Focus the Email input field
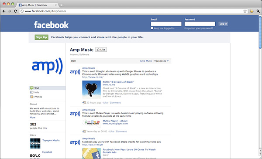 (166, 24)
